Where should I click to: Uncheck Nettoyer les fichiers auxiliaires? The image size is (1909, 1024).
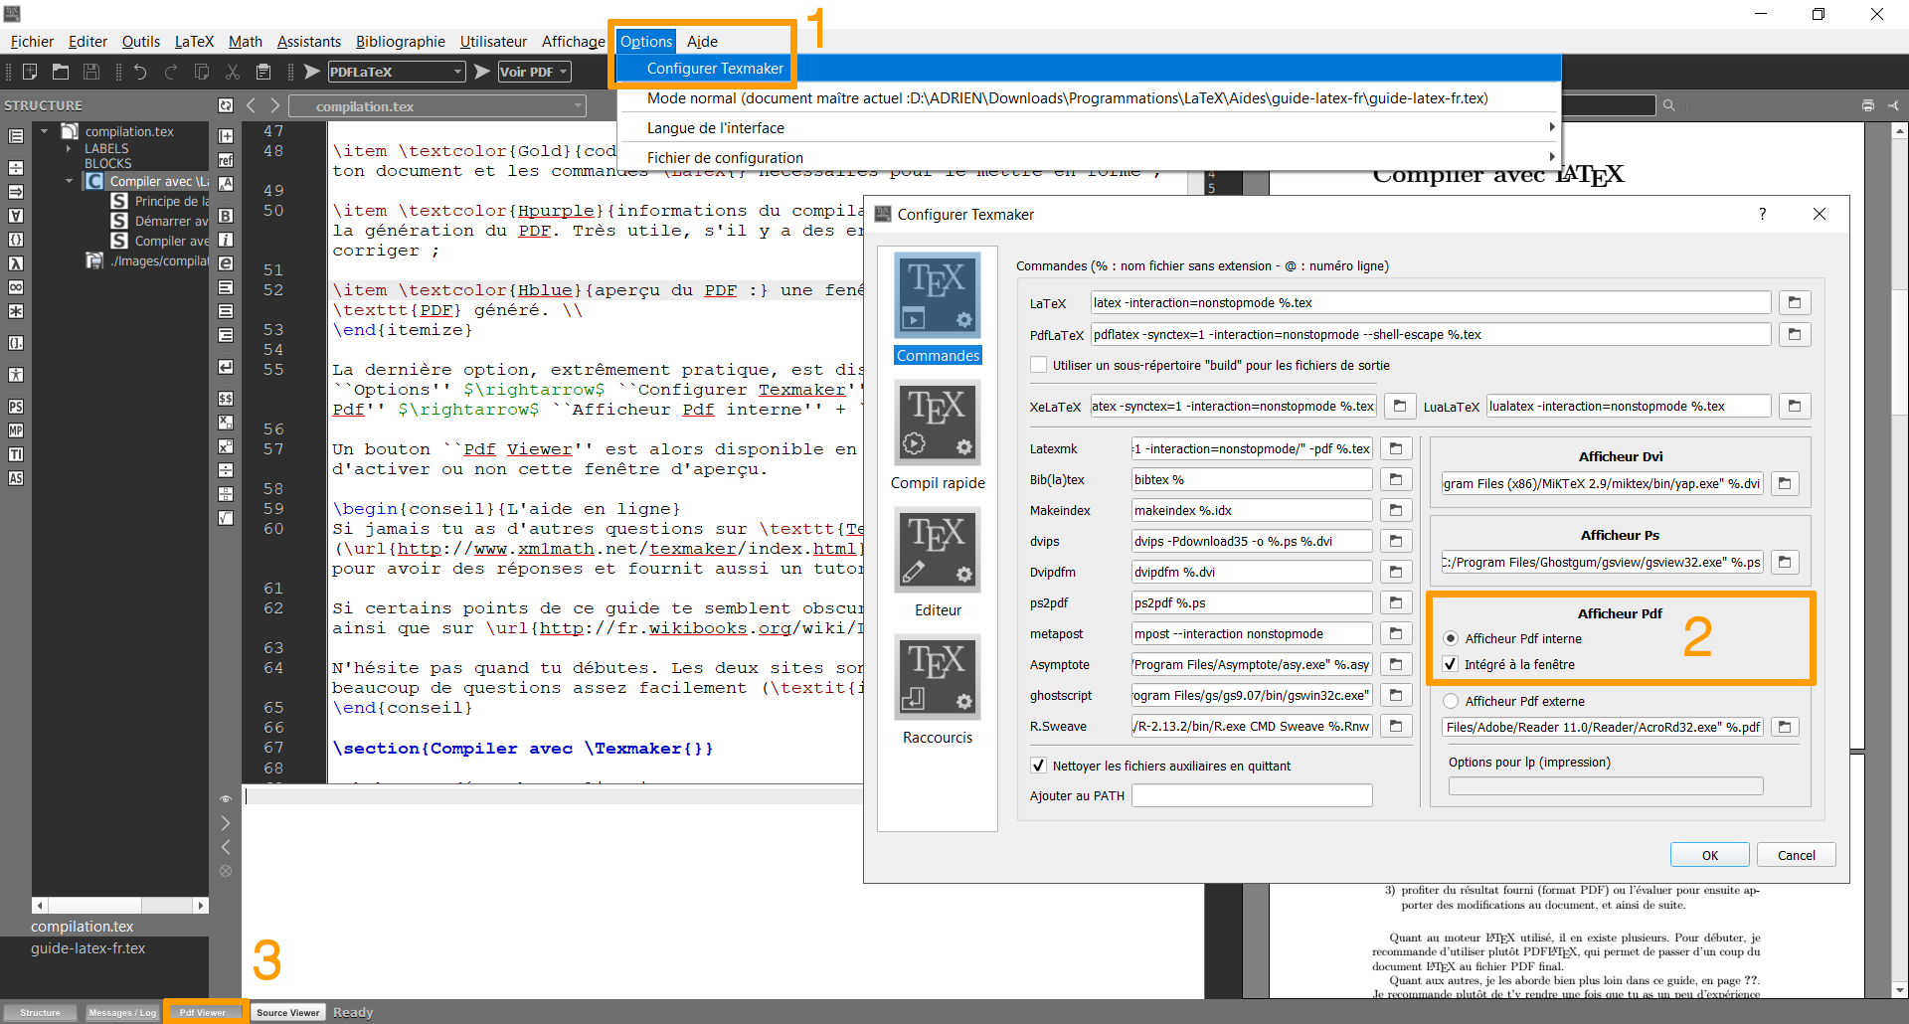pyautogui.click(x=1039, y=766)
